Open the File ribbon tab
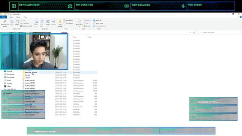The image size is (242, 136). pyautogui.click(x=3, y=17)
